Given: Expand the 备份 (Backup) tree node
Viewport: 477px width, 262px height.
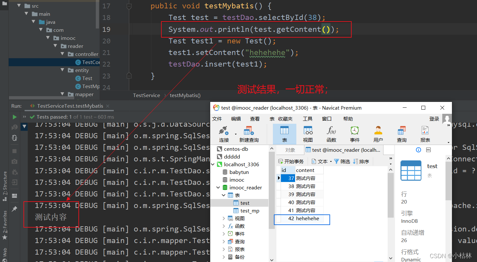Looking at the screenshot, I should (x=224, y=257).
